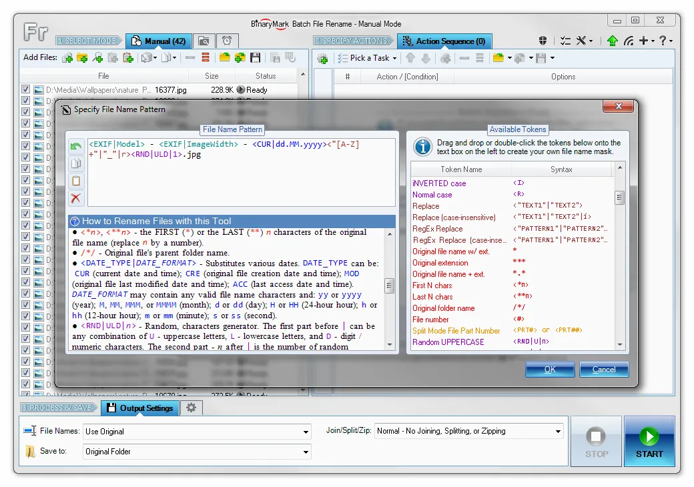
Task: Click the red remove-all-files list icon
Action: (206, 58)
